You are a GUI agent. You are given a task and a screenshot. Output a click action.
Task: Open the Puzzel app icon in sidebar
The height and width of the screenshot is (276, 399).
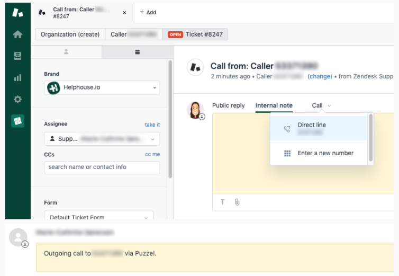coord(17,121)
